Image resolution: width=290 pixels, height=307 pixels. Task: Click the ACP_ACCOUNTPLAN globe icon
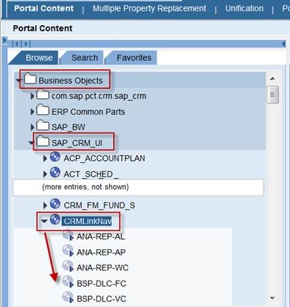tap(55, 157)
